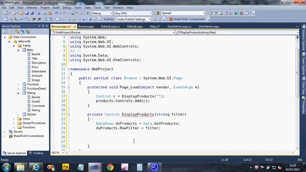Screen dimensions: 306x172
Task: Click the Navigate Backward icon
Action: click(73, 13)
